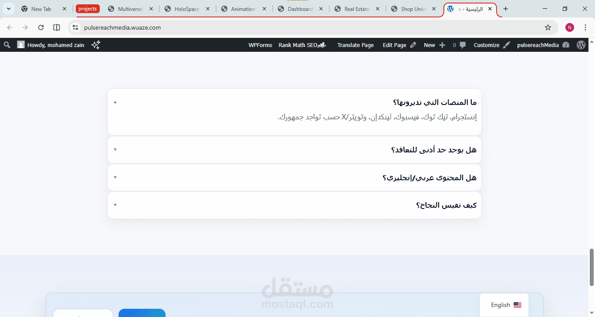
Task: Click the heading 'ما المنصات التي تديرونها؟'
Action: 435,102
